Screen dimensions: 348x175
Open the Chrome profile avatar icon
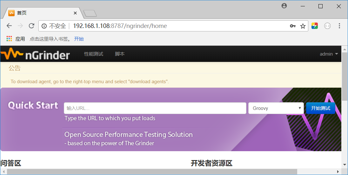284,6
